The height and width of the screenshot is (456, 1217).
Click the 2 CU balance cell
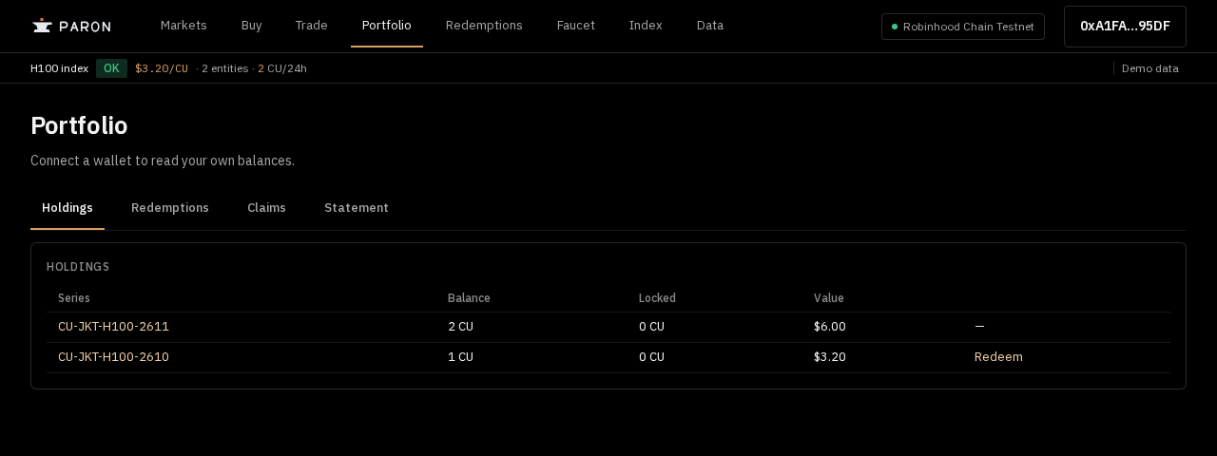(x=460, y=327)
